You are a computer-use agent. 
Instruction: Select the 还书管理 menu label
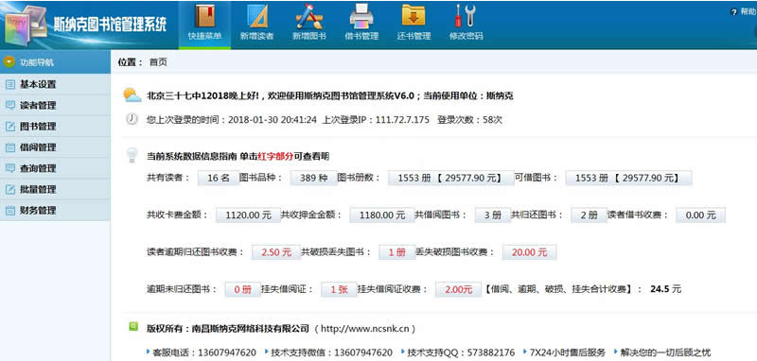pyautogui.click(x=414, y=36)
